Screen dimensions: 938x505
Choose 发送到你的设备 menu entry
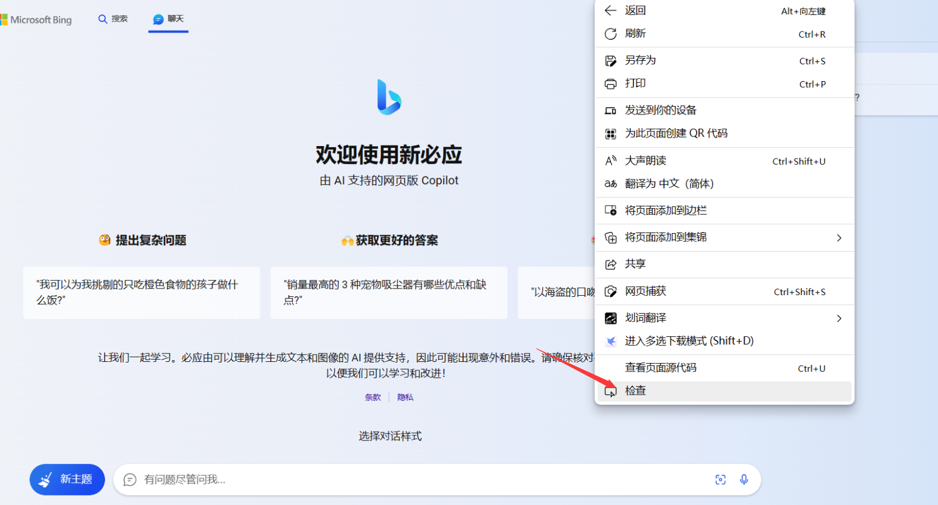(x=724, y=110)
